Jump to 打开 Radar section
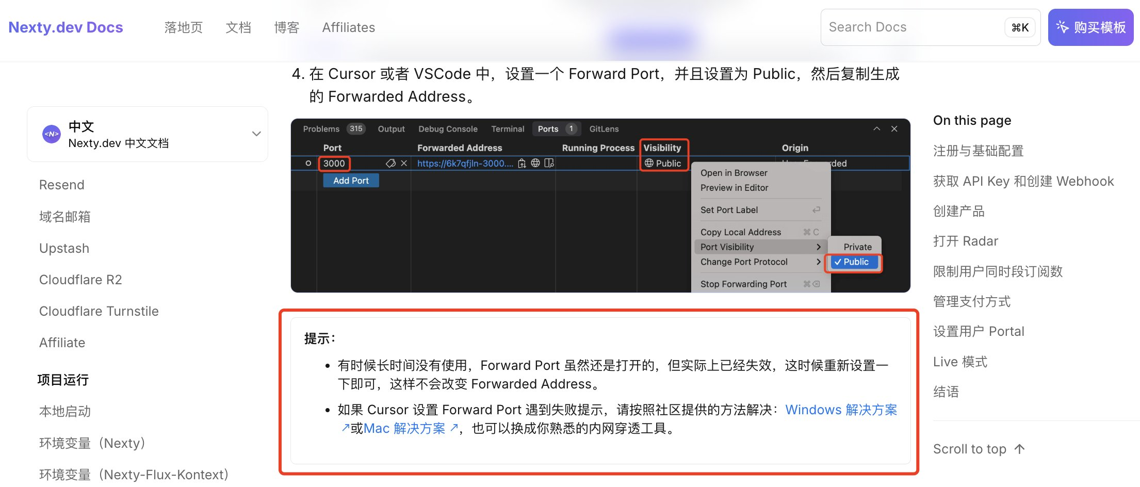This screenshot has height=487, width=1140. tap(965, 241)
